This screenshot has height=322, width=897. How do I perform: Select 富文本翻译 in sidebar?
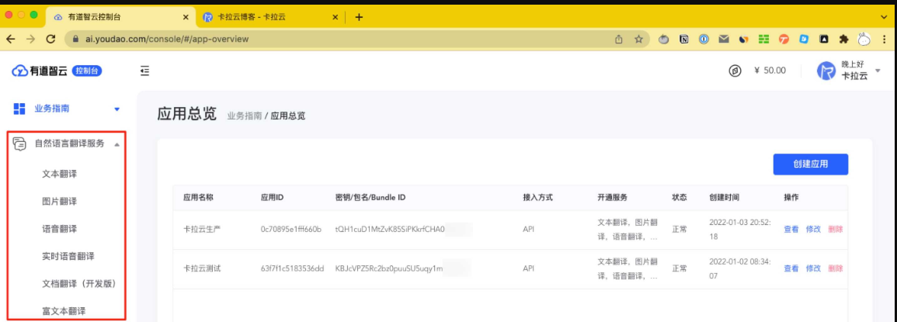click(64, 312)
